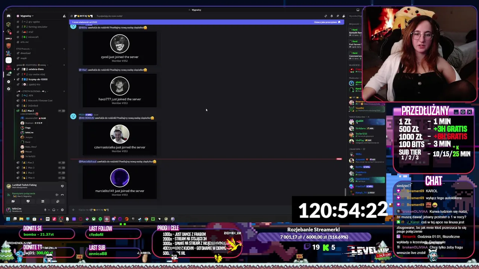Open headphone output device dropdown arrow
This screenshot has width=479, height=269.
tap(57, 210)
